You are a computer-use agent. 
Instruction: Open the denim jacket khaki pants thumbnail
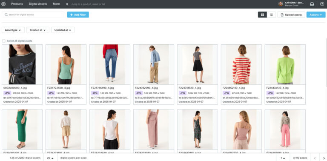click(x=153, y=64)
